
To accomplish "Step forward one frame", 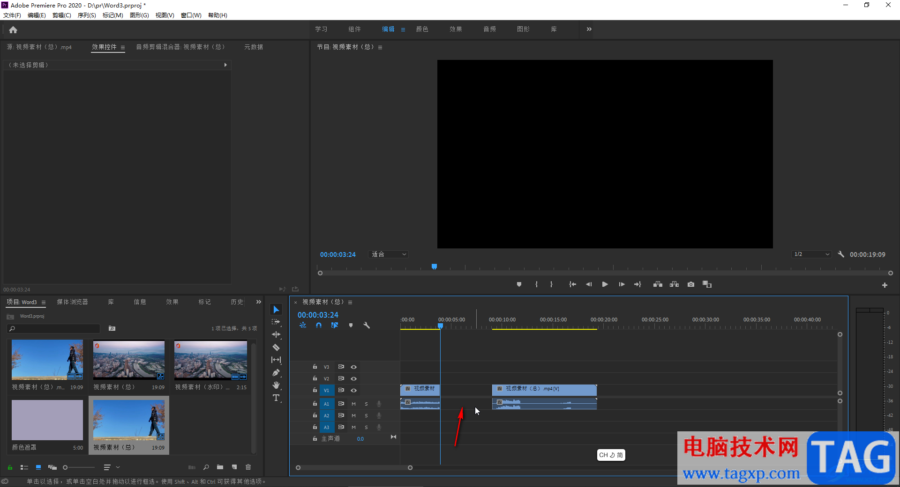I will coord(622,284).
